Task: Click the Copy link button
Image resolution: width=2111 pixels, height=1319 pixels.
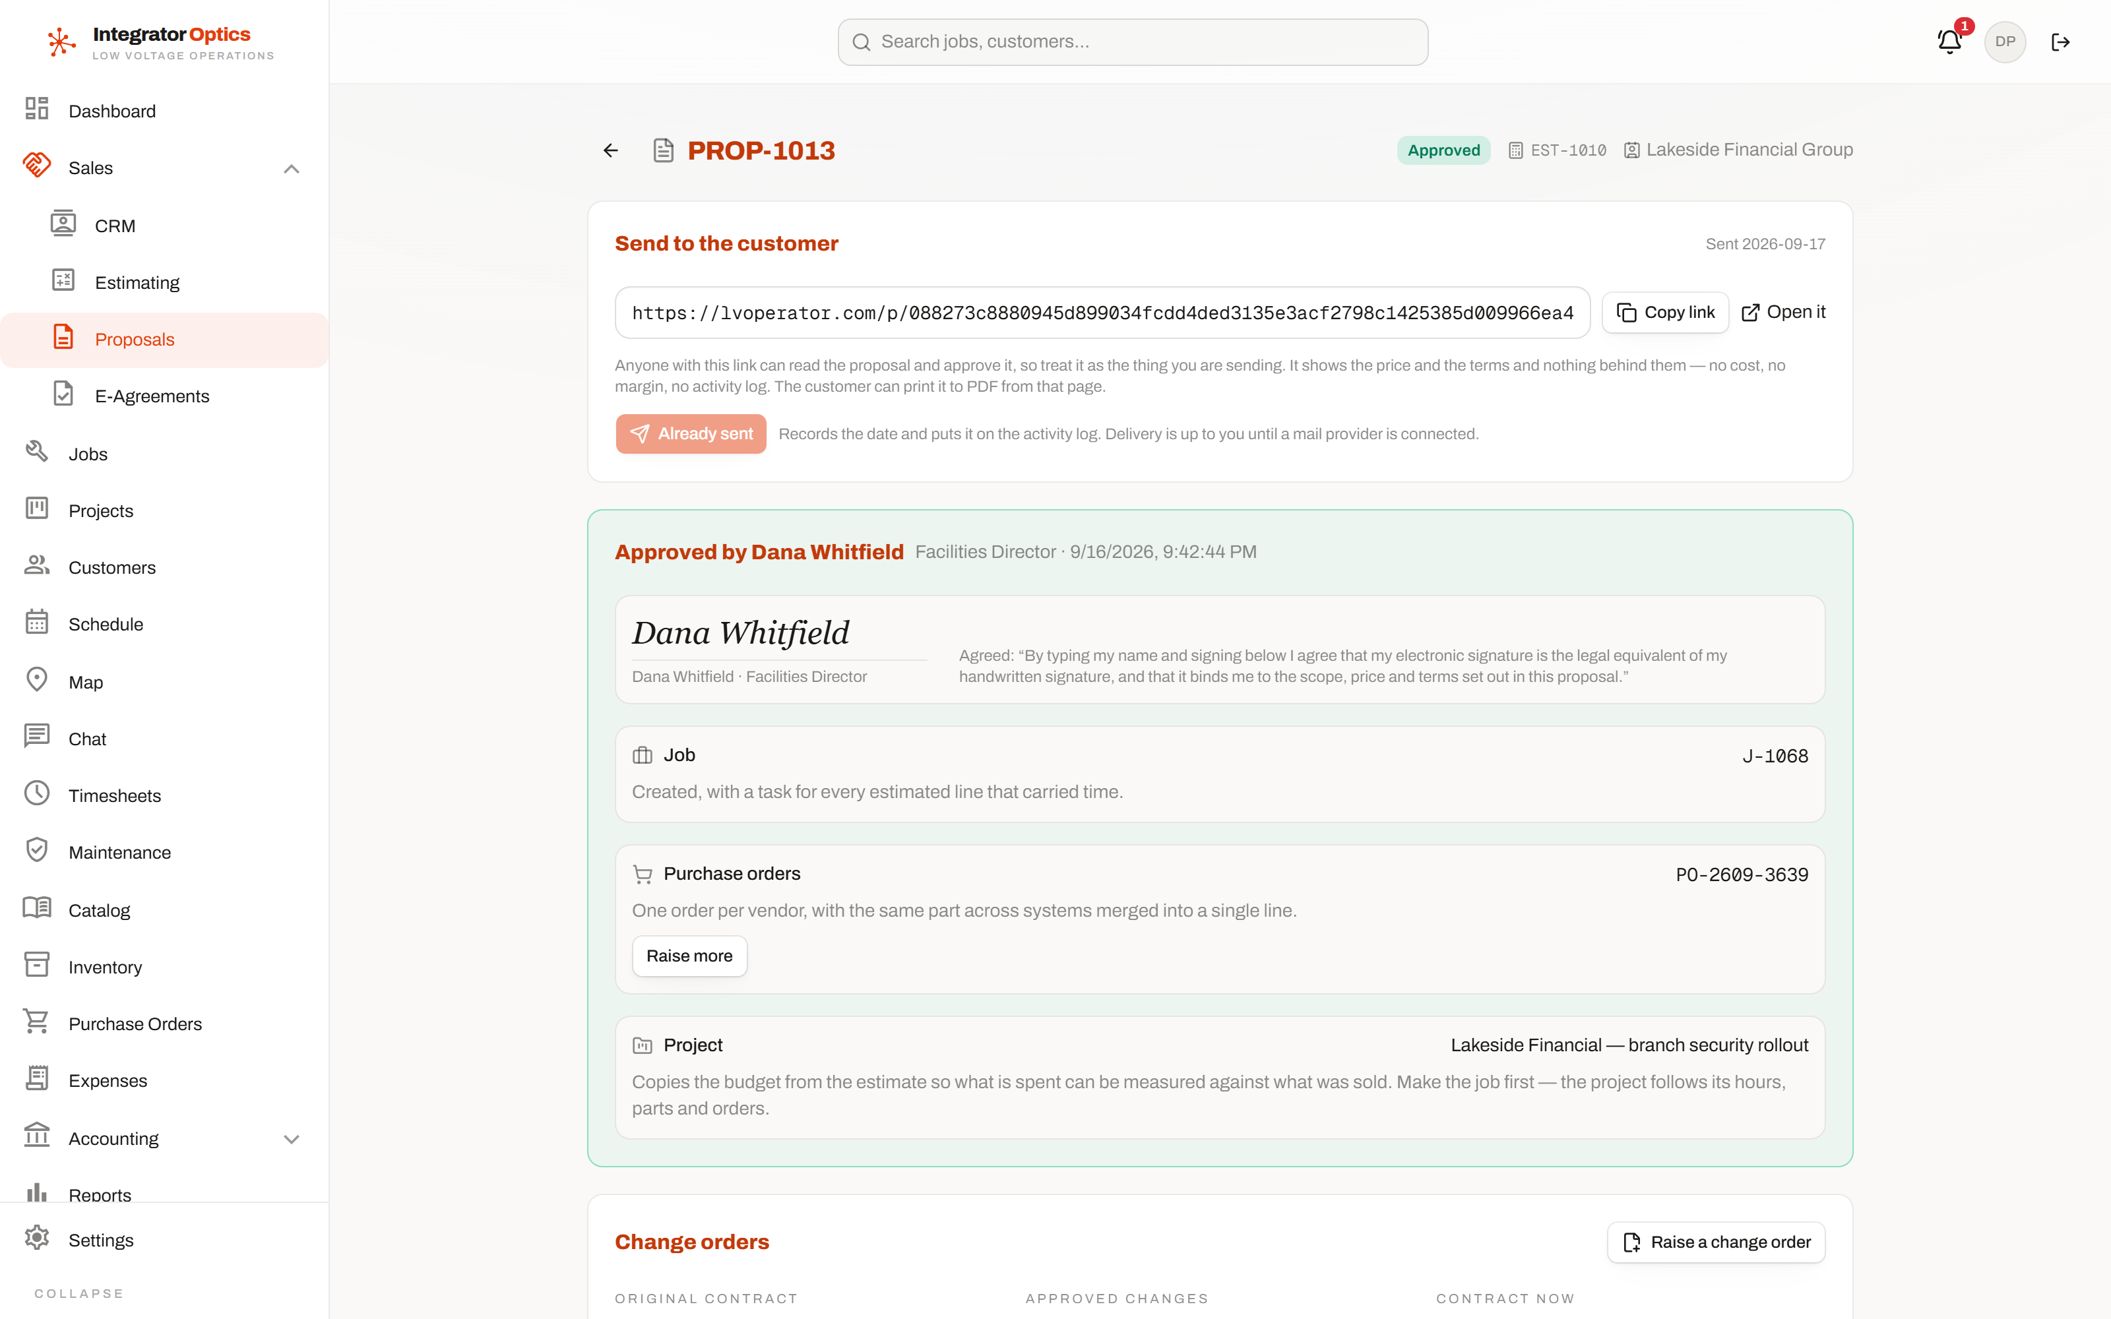Action: pyautogui.click(x=1665, y=313)
